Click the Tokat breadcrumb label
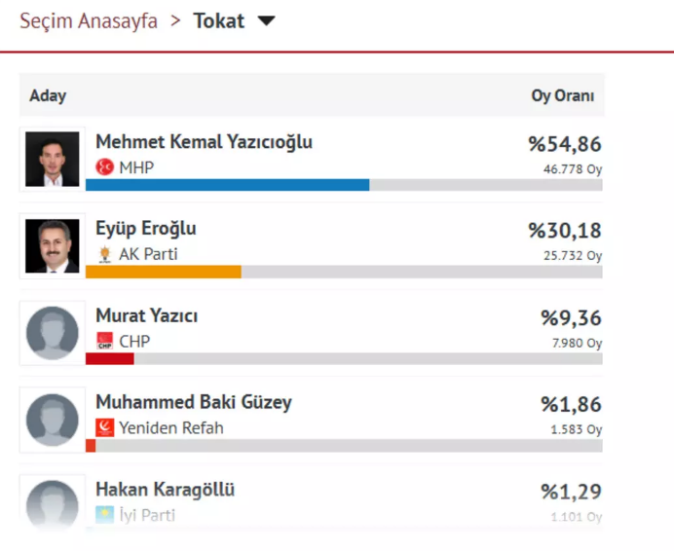Screen dimensions: 674x551 (219, 21)
